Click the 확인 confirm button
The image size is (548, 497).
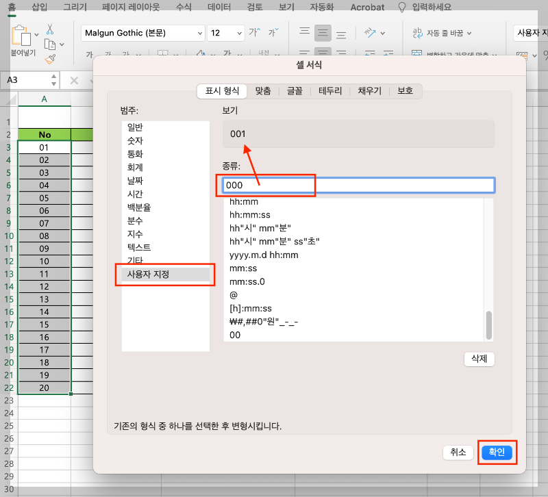click(497, 453)
